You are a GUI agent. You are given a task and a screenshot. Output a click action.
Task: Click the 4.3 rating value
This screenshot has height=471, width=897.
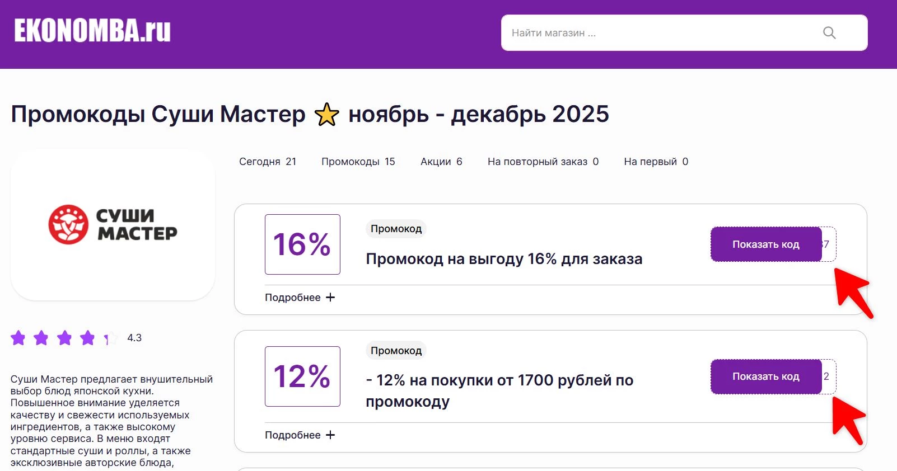click(x=134, y=338)
